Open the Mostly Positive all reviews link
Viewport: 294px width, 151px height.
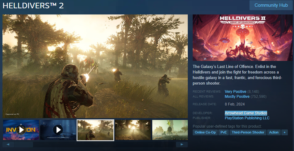point(237,97)
